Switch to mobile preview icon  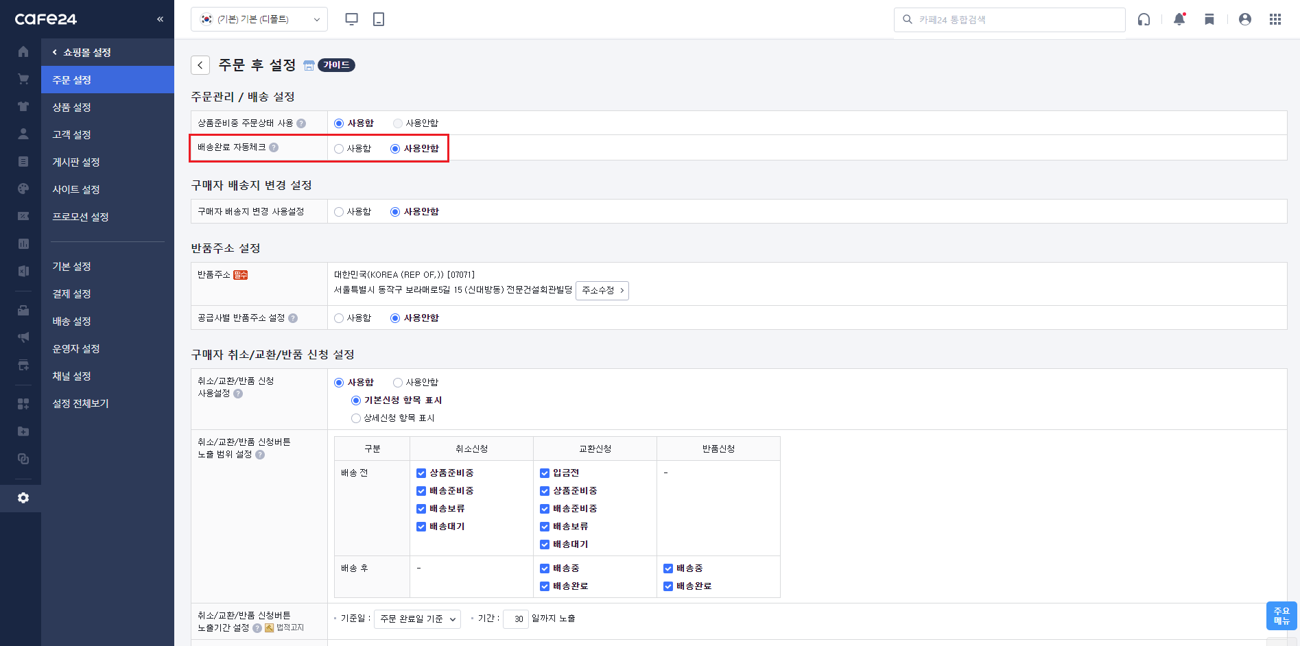pyautogui.click(x=379, y=19)
